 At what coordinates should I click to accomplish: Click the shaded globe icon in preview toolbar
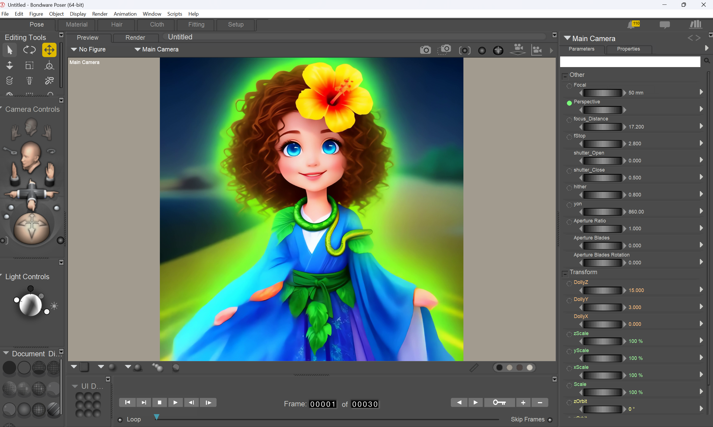[x=498, y=50]
